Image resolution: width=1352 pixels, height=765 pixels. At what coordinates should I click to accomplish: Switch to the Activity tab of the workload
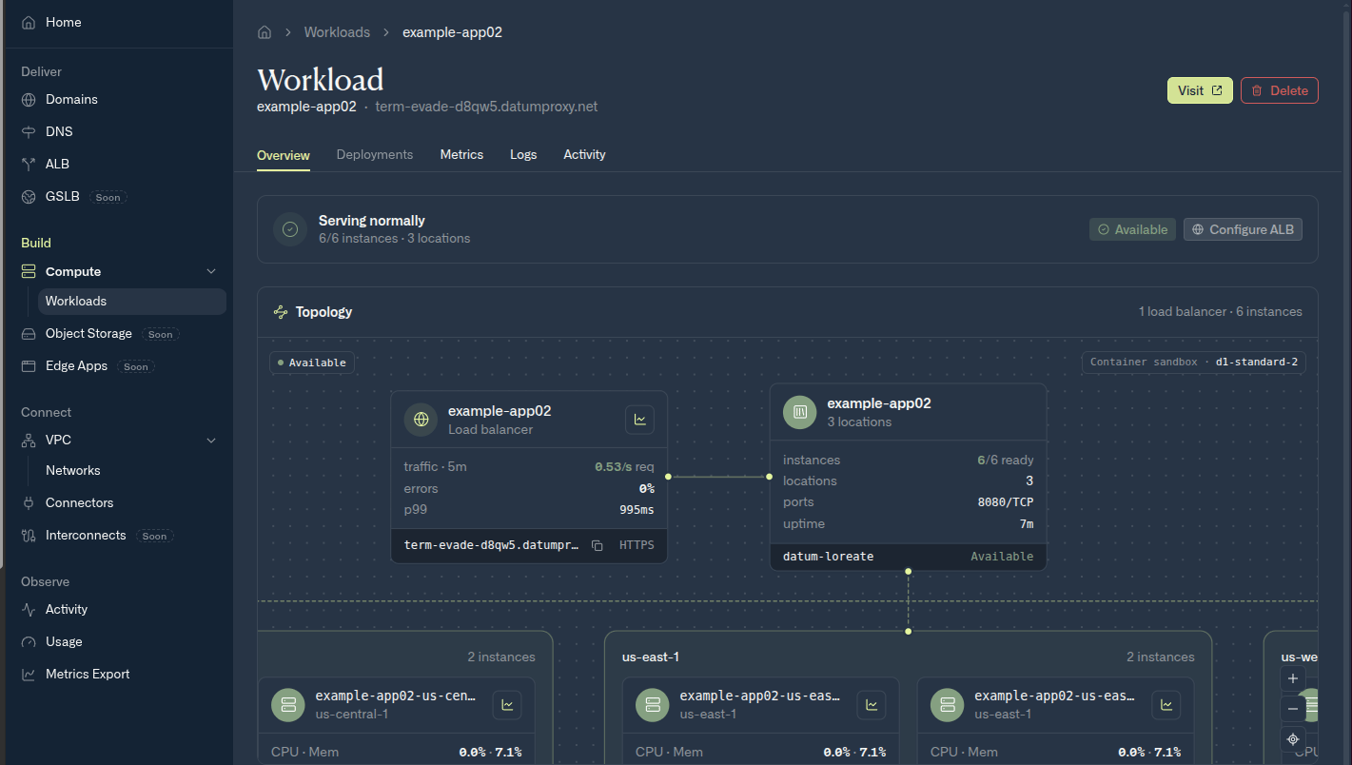584,154
